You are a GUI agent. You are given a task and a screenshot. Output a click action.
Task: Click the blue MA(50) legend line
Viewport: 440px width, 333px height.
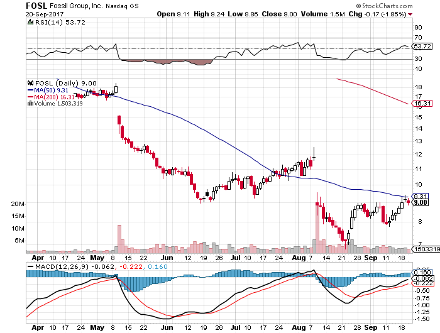pyautogui.click(x=29, y=90)
